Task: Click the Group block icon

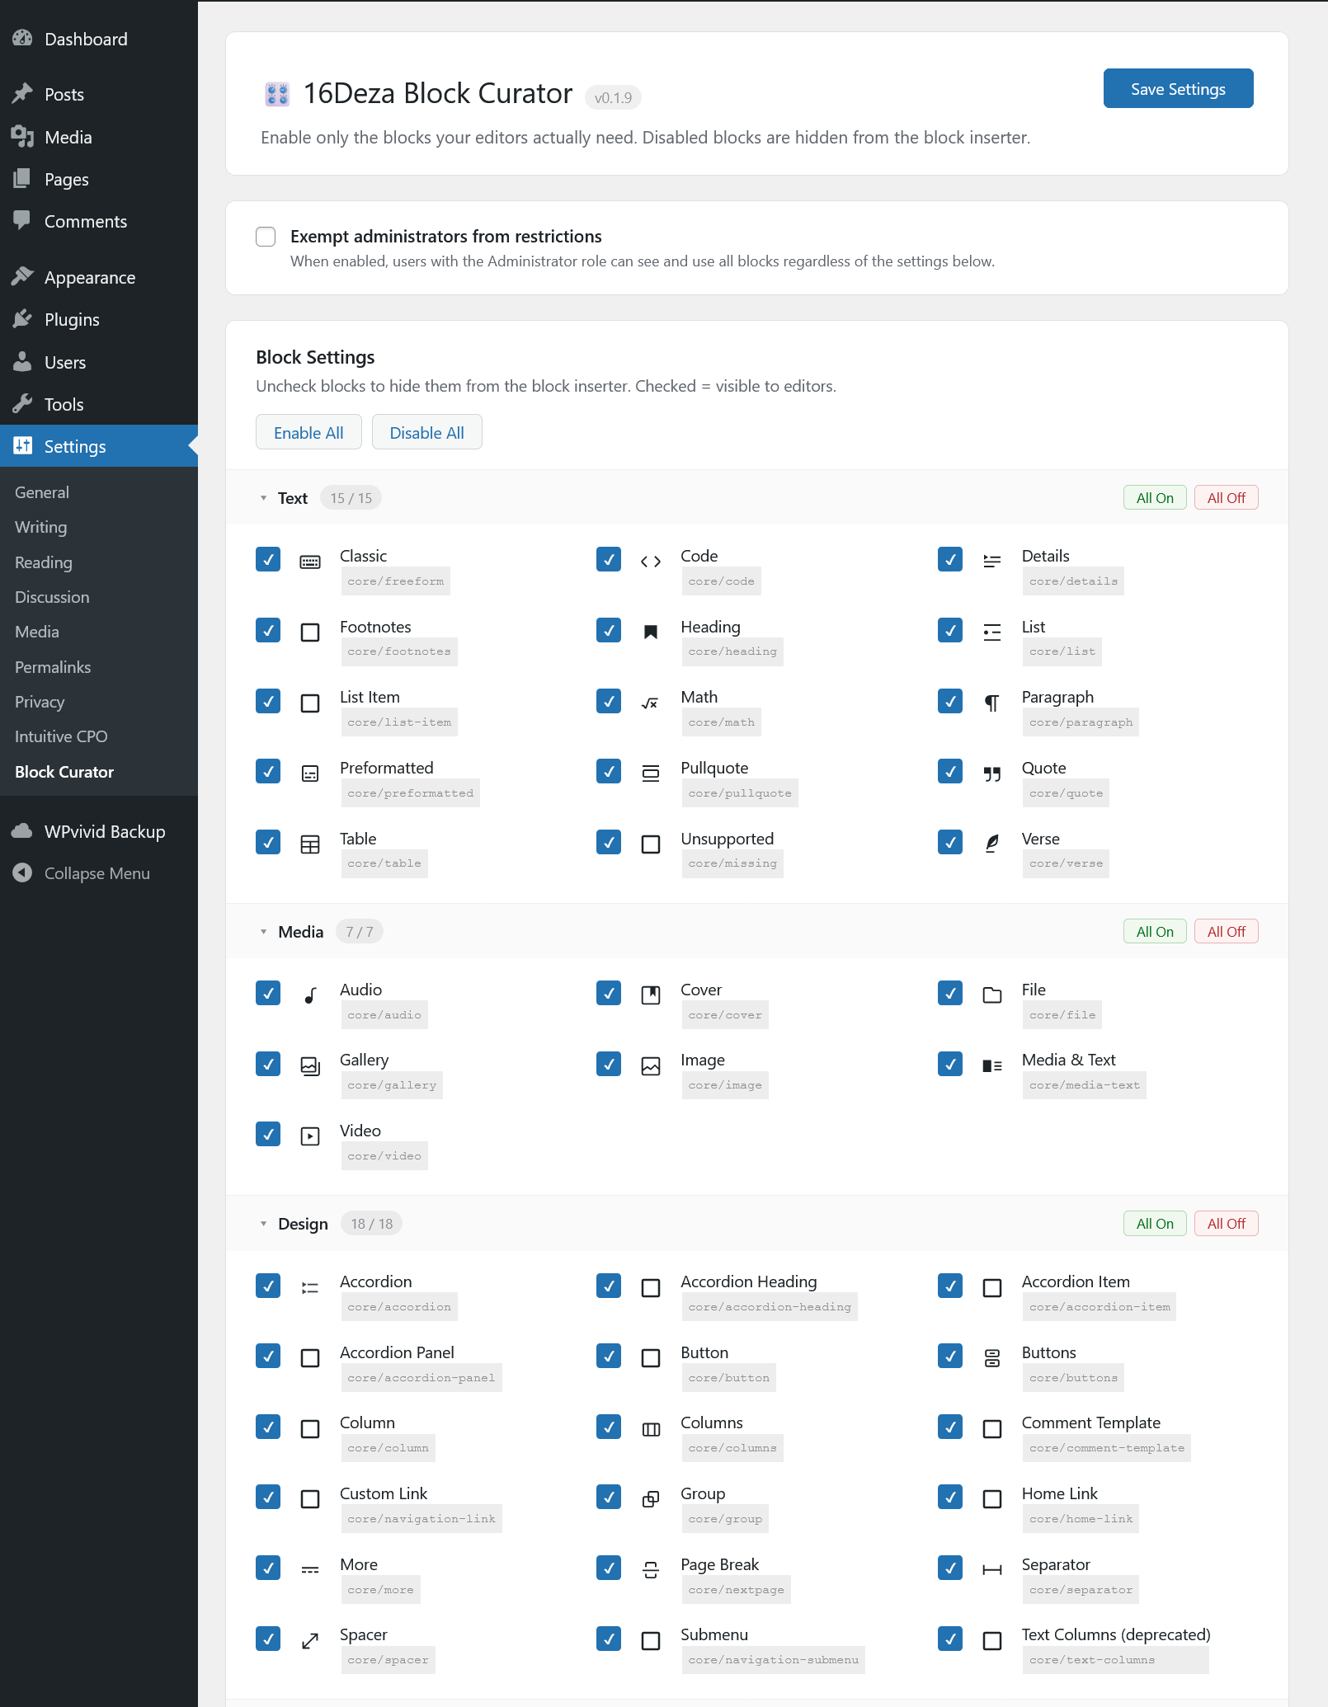Action: [x=651, y=1499]
